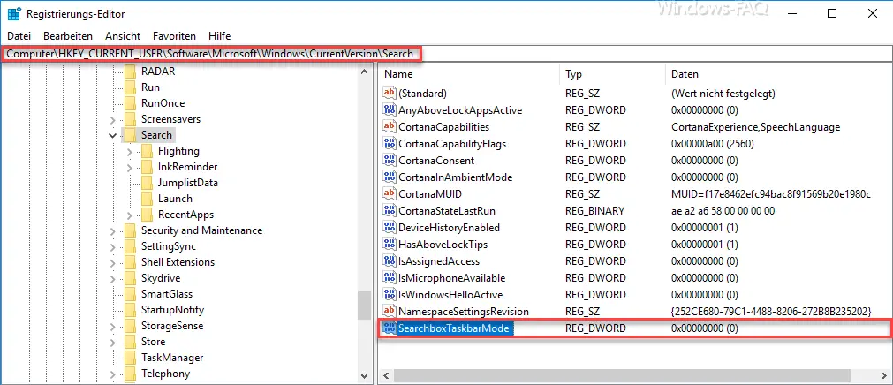Click the NamespaceSettingsRevision string icon
The height and width of the screenshot is (385, 893).
pos(390,312)
